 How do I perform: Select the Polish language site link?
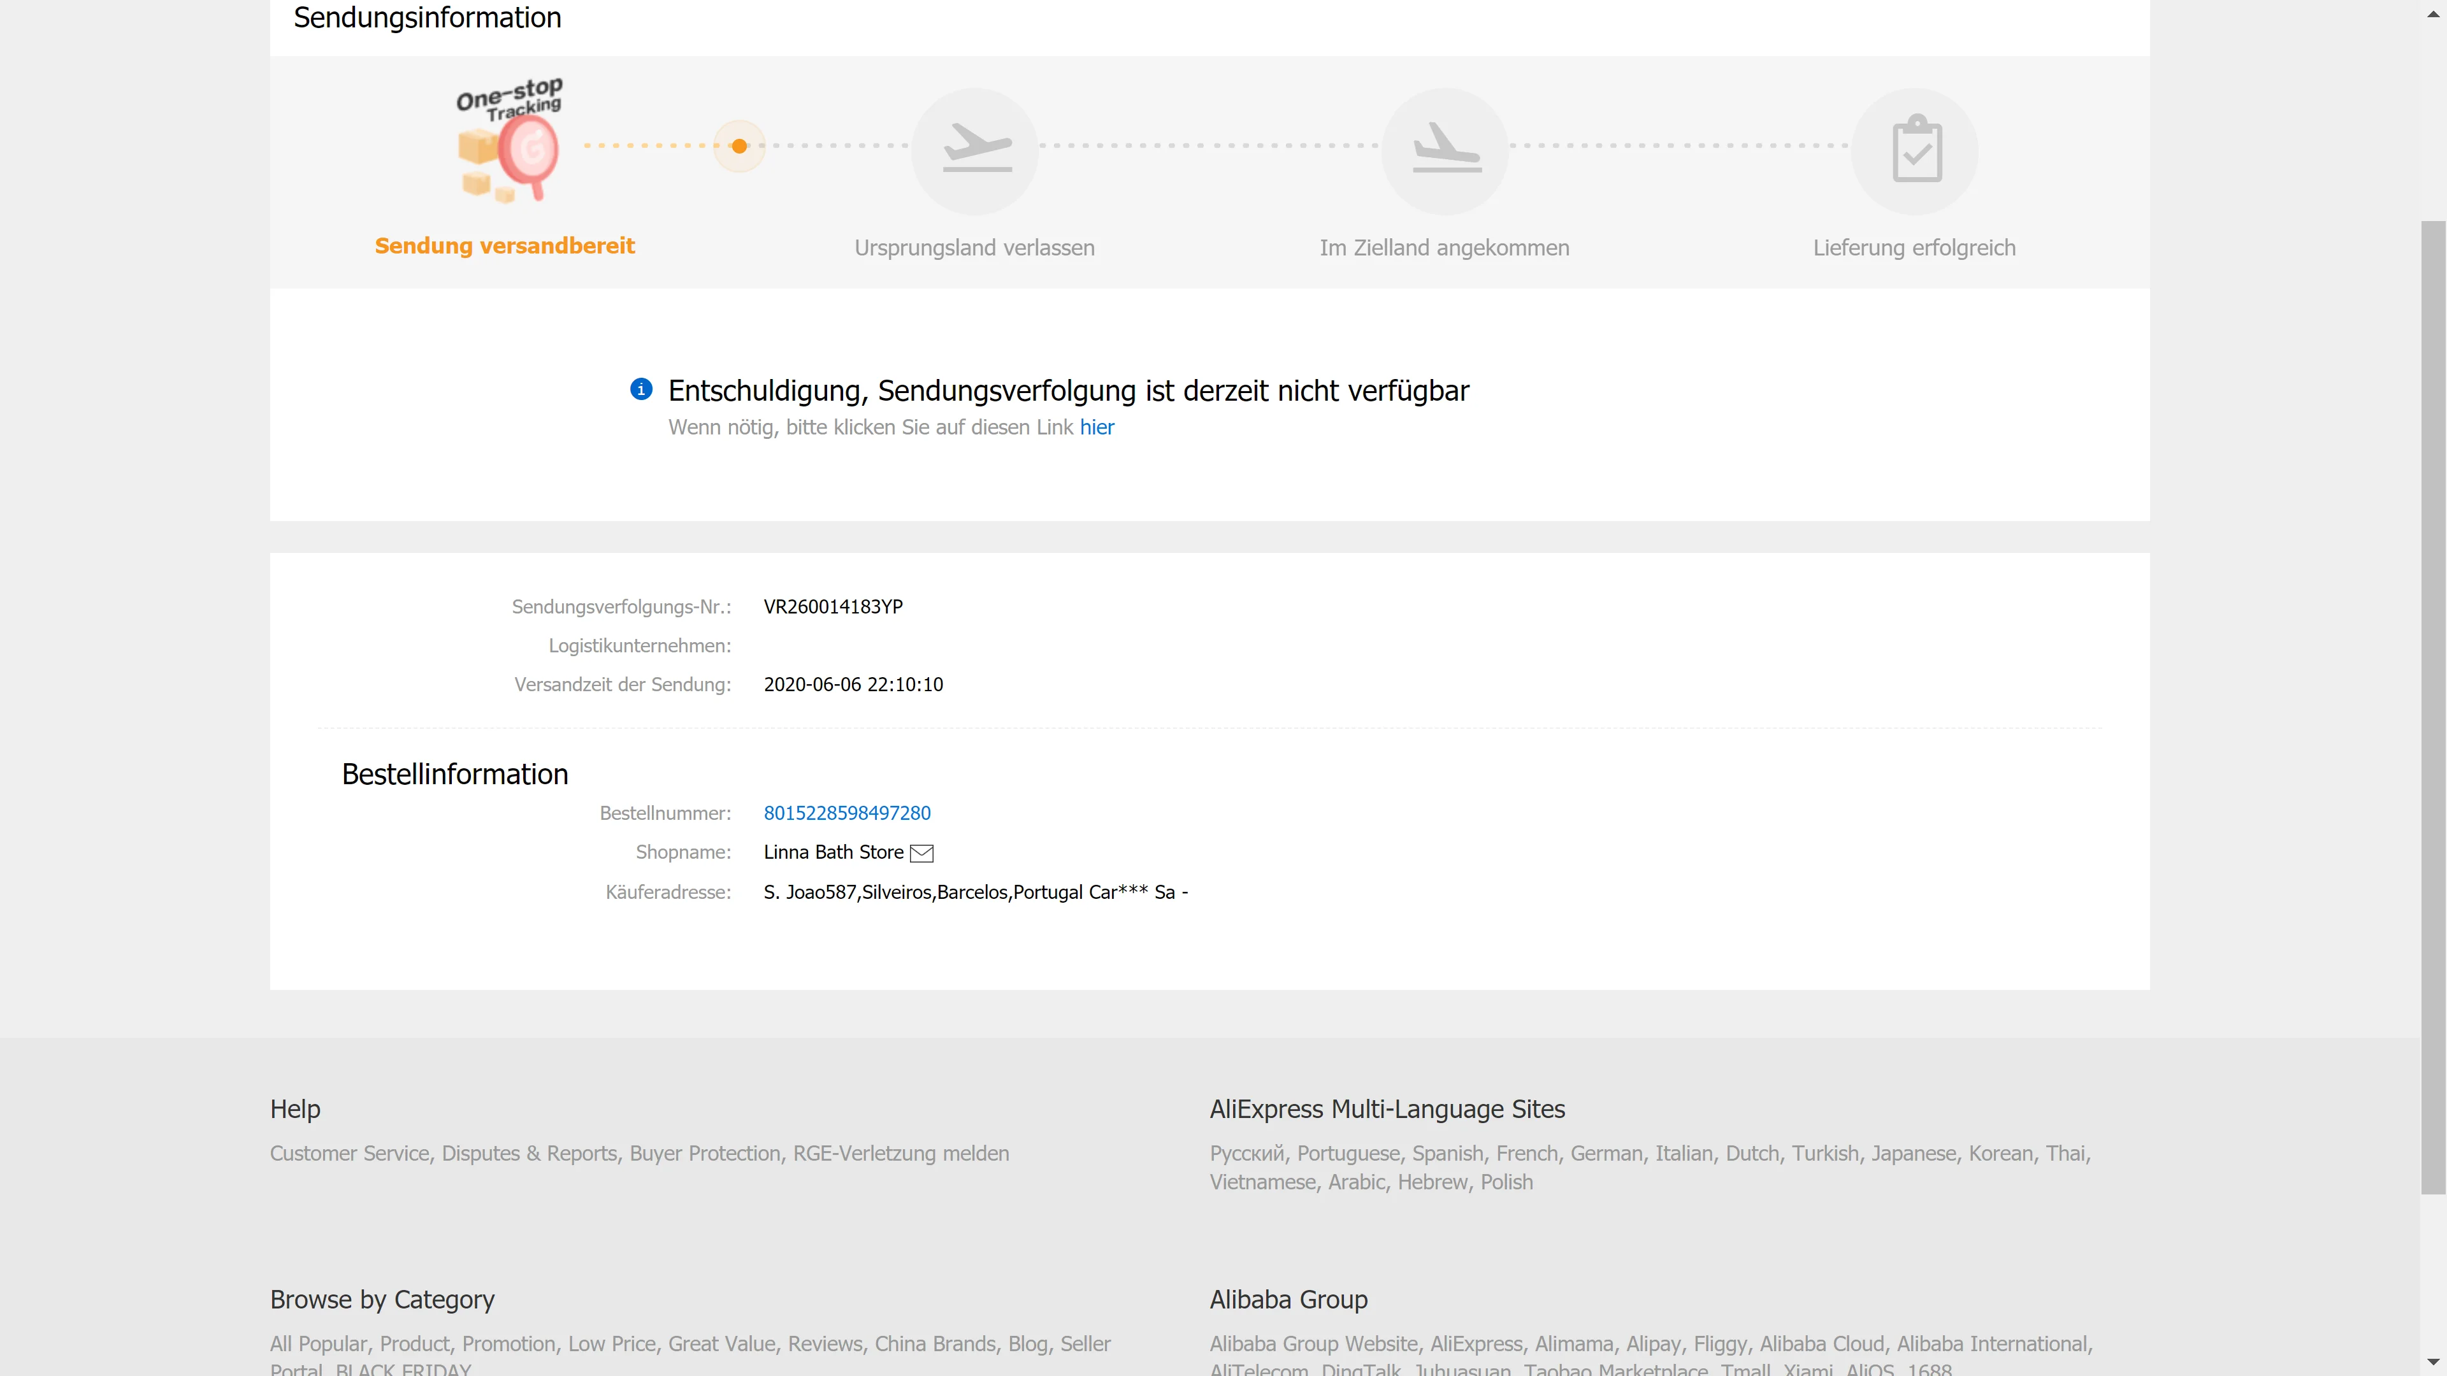1506,1182
